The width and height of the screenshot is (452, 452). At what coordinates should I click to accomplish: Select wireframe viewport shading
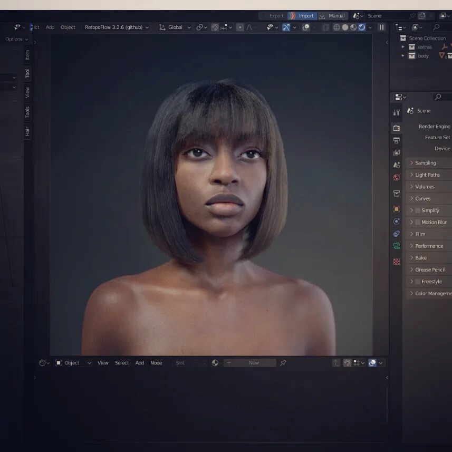[x=336, y=27]
